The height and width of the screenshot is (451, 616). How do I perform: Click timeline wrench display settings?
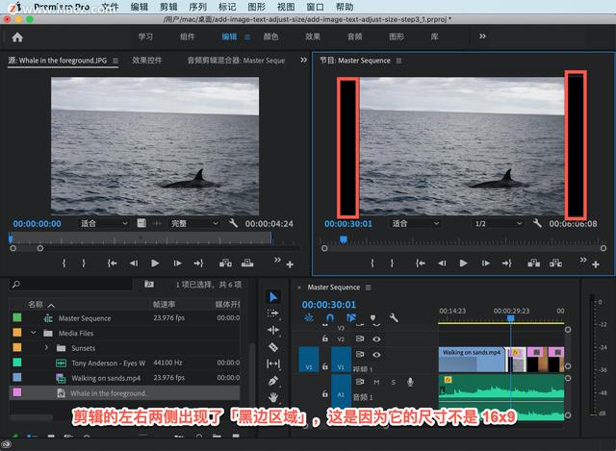pos(394,317)
